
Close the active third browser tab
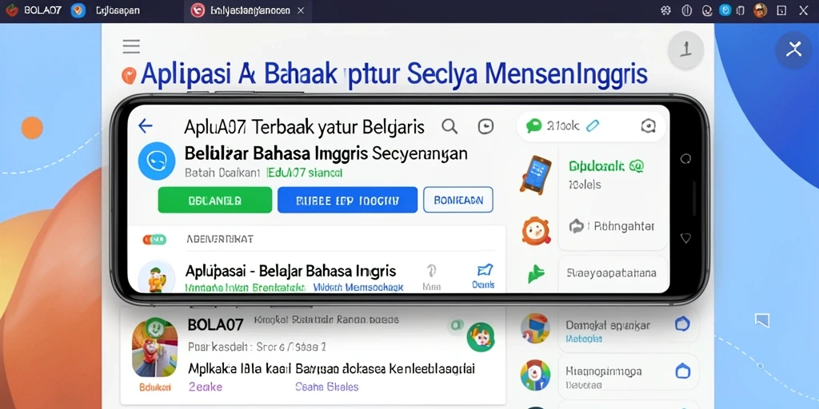click(301, 10)
